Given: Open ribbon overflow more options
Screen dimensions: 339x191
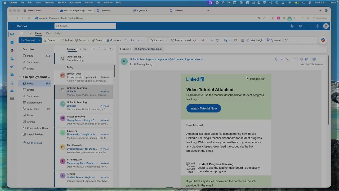Looking at the screenshot, I should [x=293, y=40].
